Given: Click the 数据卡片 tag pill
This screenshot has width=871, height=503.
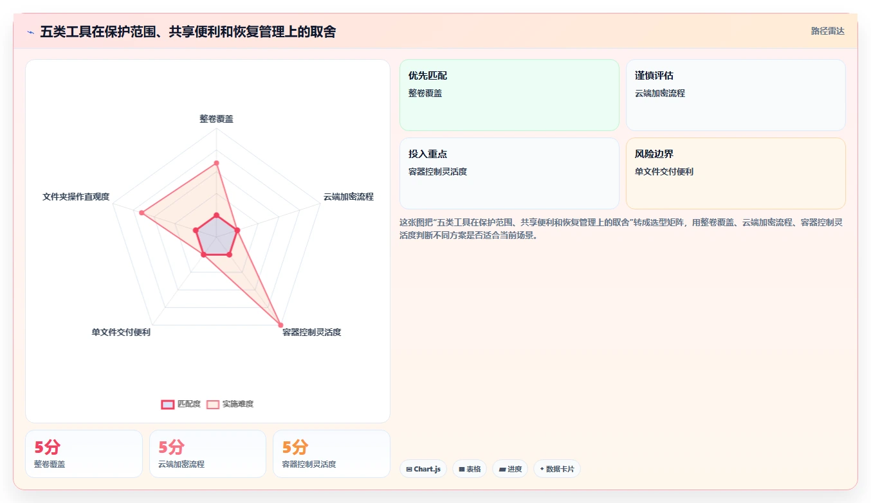Looking at the screenshot, I should [x=556, y=469].
